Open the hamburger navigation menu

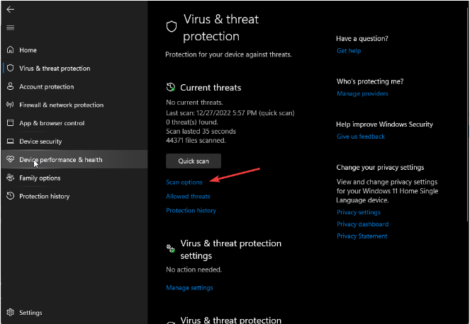coord(10,28)
